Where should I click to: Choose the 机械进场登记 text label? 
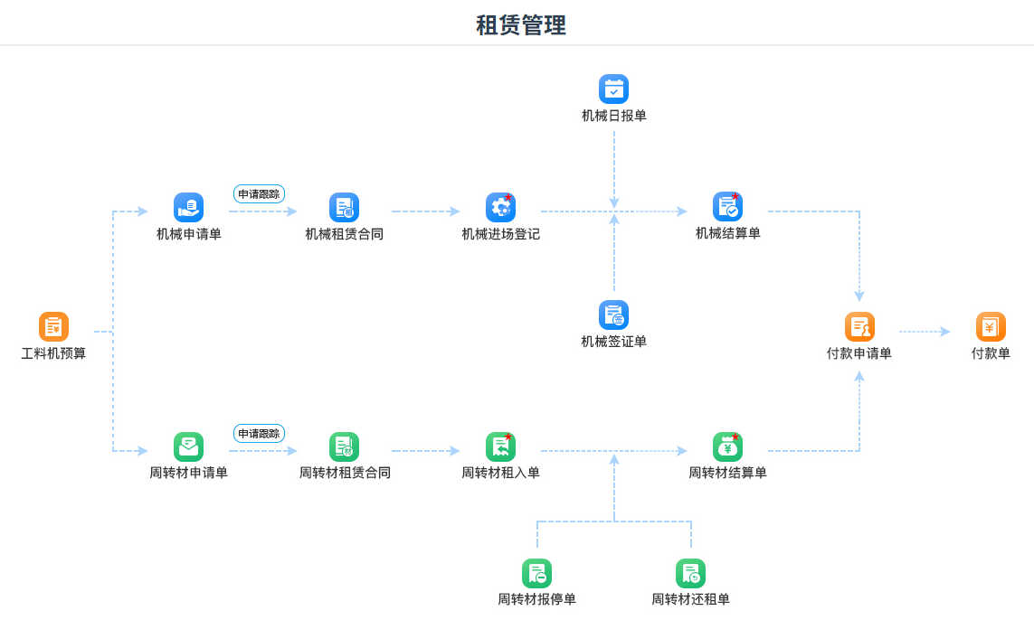pos(500,234)
